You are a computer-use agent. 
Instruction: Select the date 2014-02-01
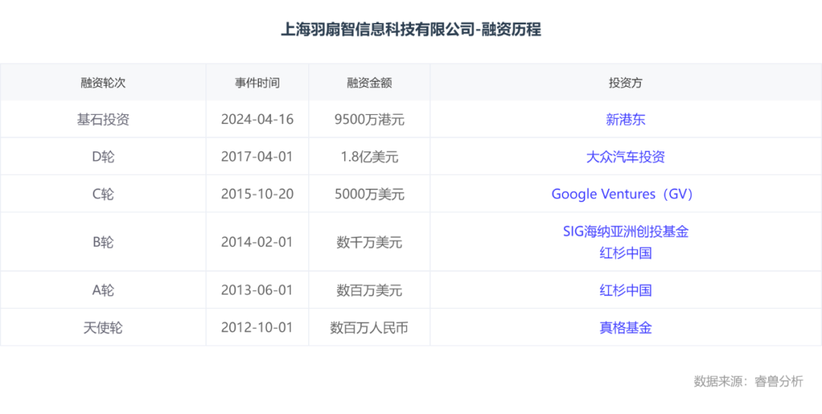257,242
